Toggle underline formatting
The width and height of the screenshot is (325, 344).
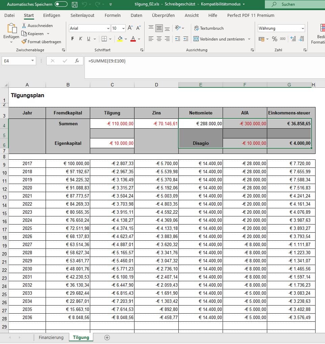coord(89,39)
